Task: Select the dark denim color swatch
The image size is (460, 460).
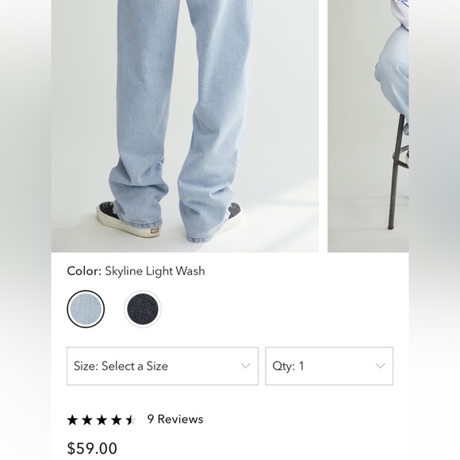Action: click(x=143, y=309)
